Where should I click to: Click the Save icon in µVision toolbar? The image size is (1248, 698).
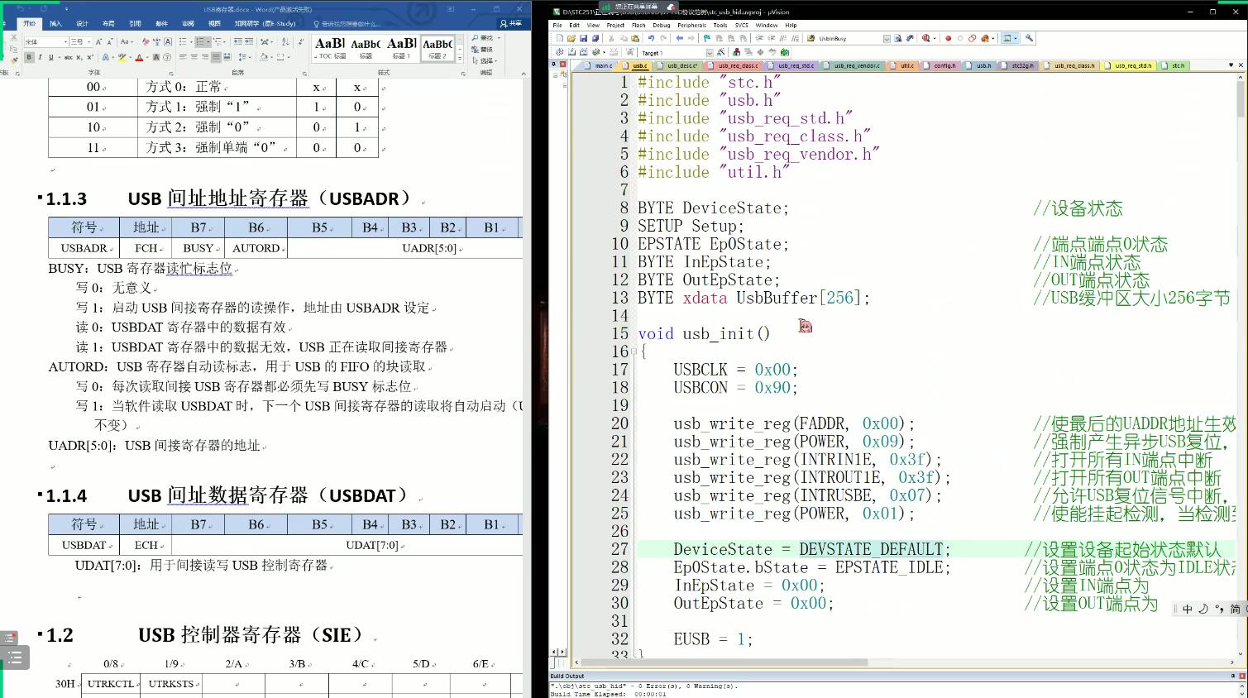pos(583,39)
